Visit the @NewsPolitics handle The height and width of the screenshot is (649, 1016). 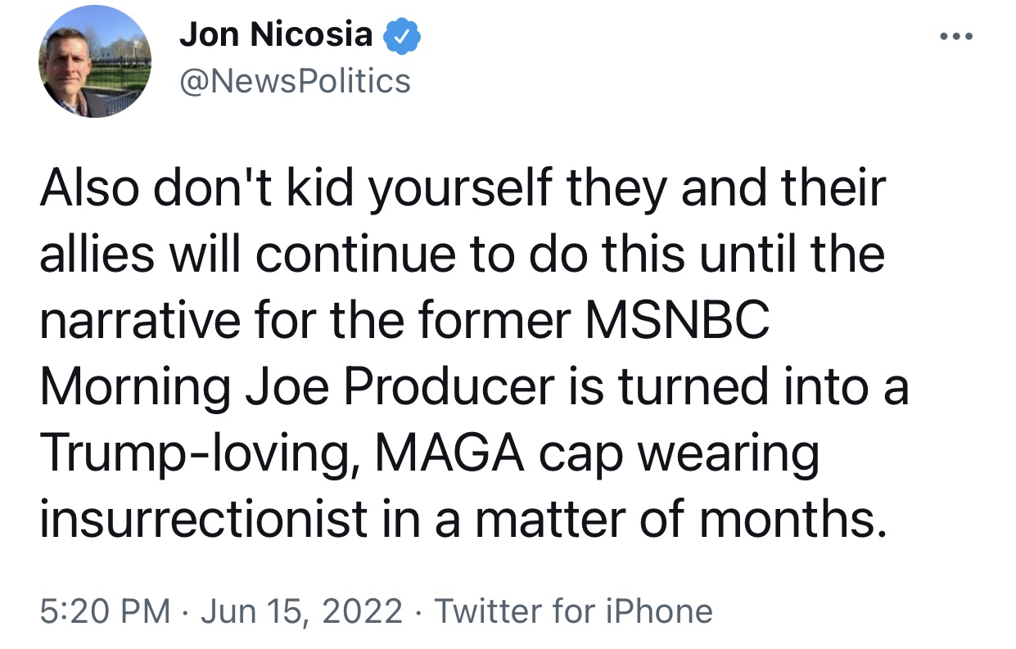pyautogui.click(x=295, y=80)
